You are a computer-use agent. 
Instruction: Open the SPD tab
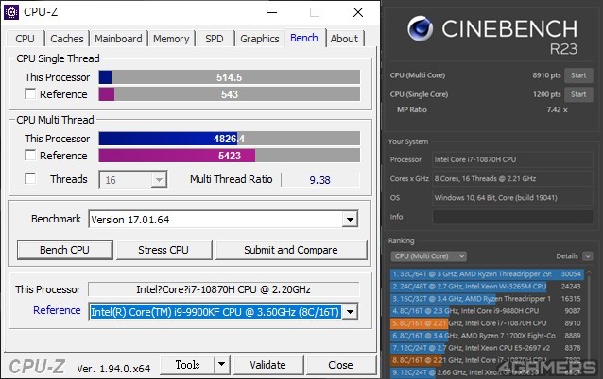click(215, 39)
